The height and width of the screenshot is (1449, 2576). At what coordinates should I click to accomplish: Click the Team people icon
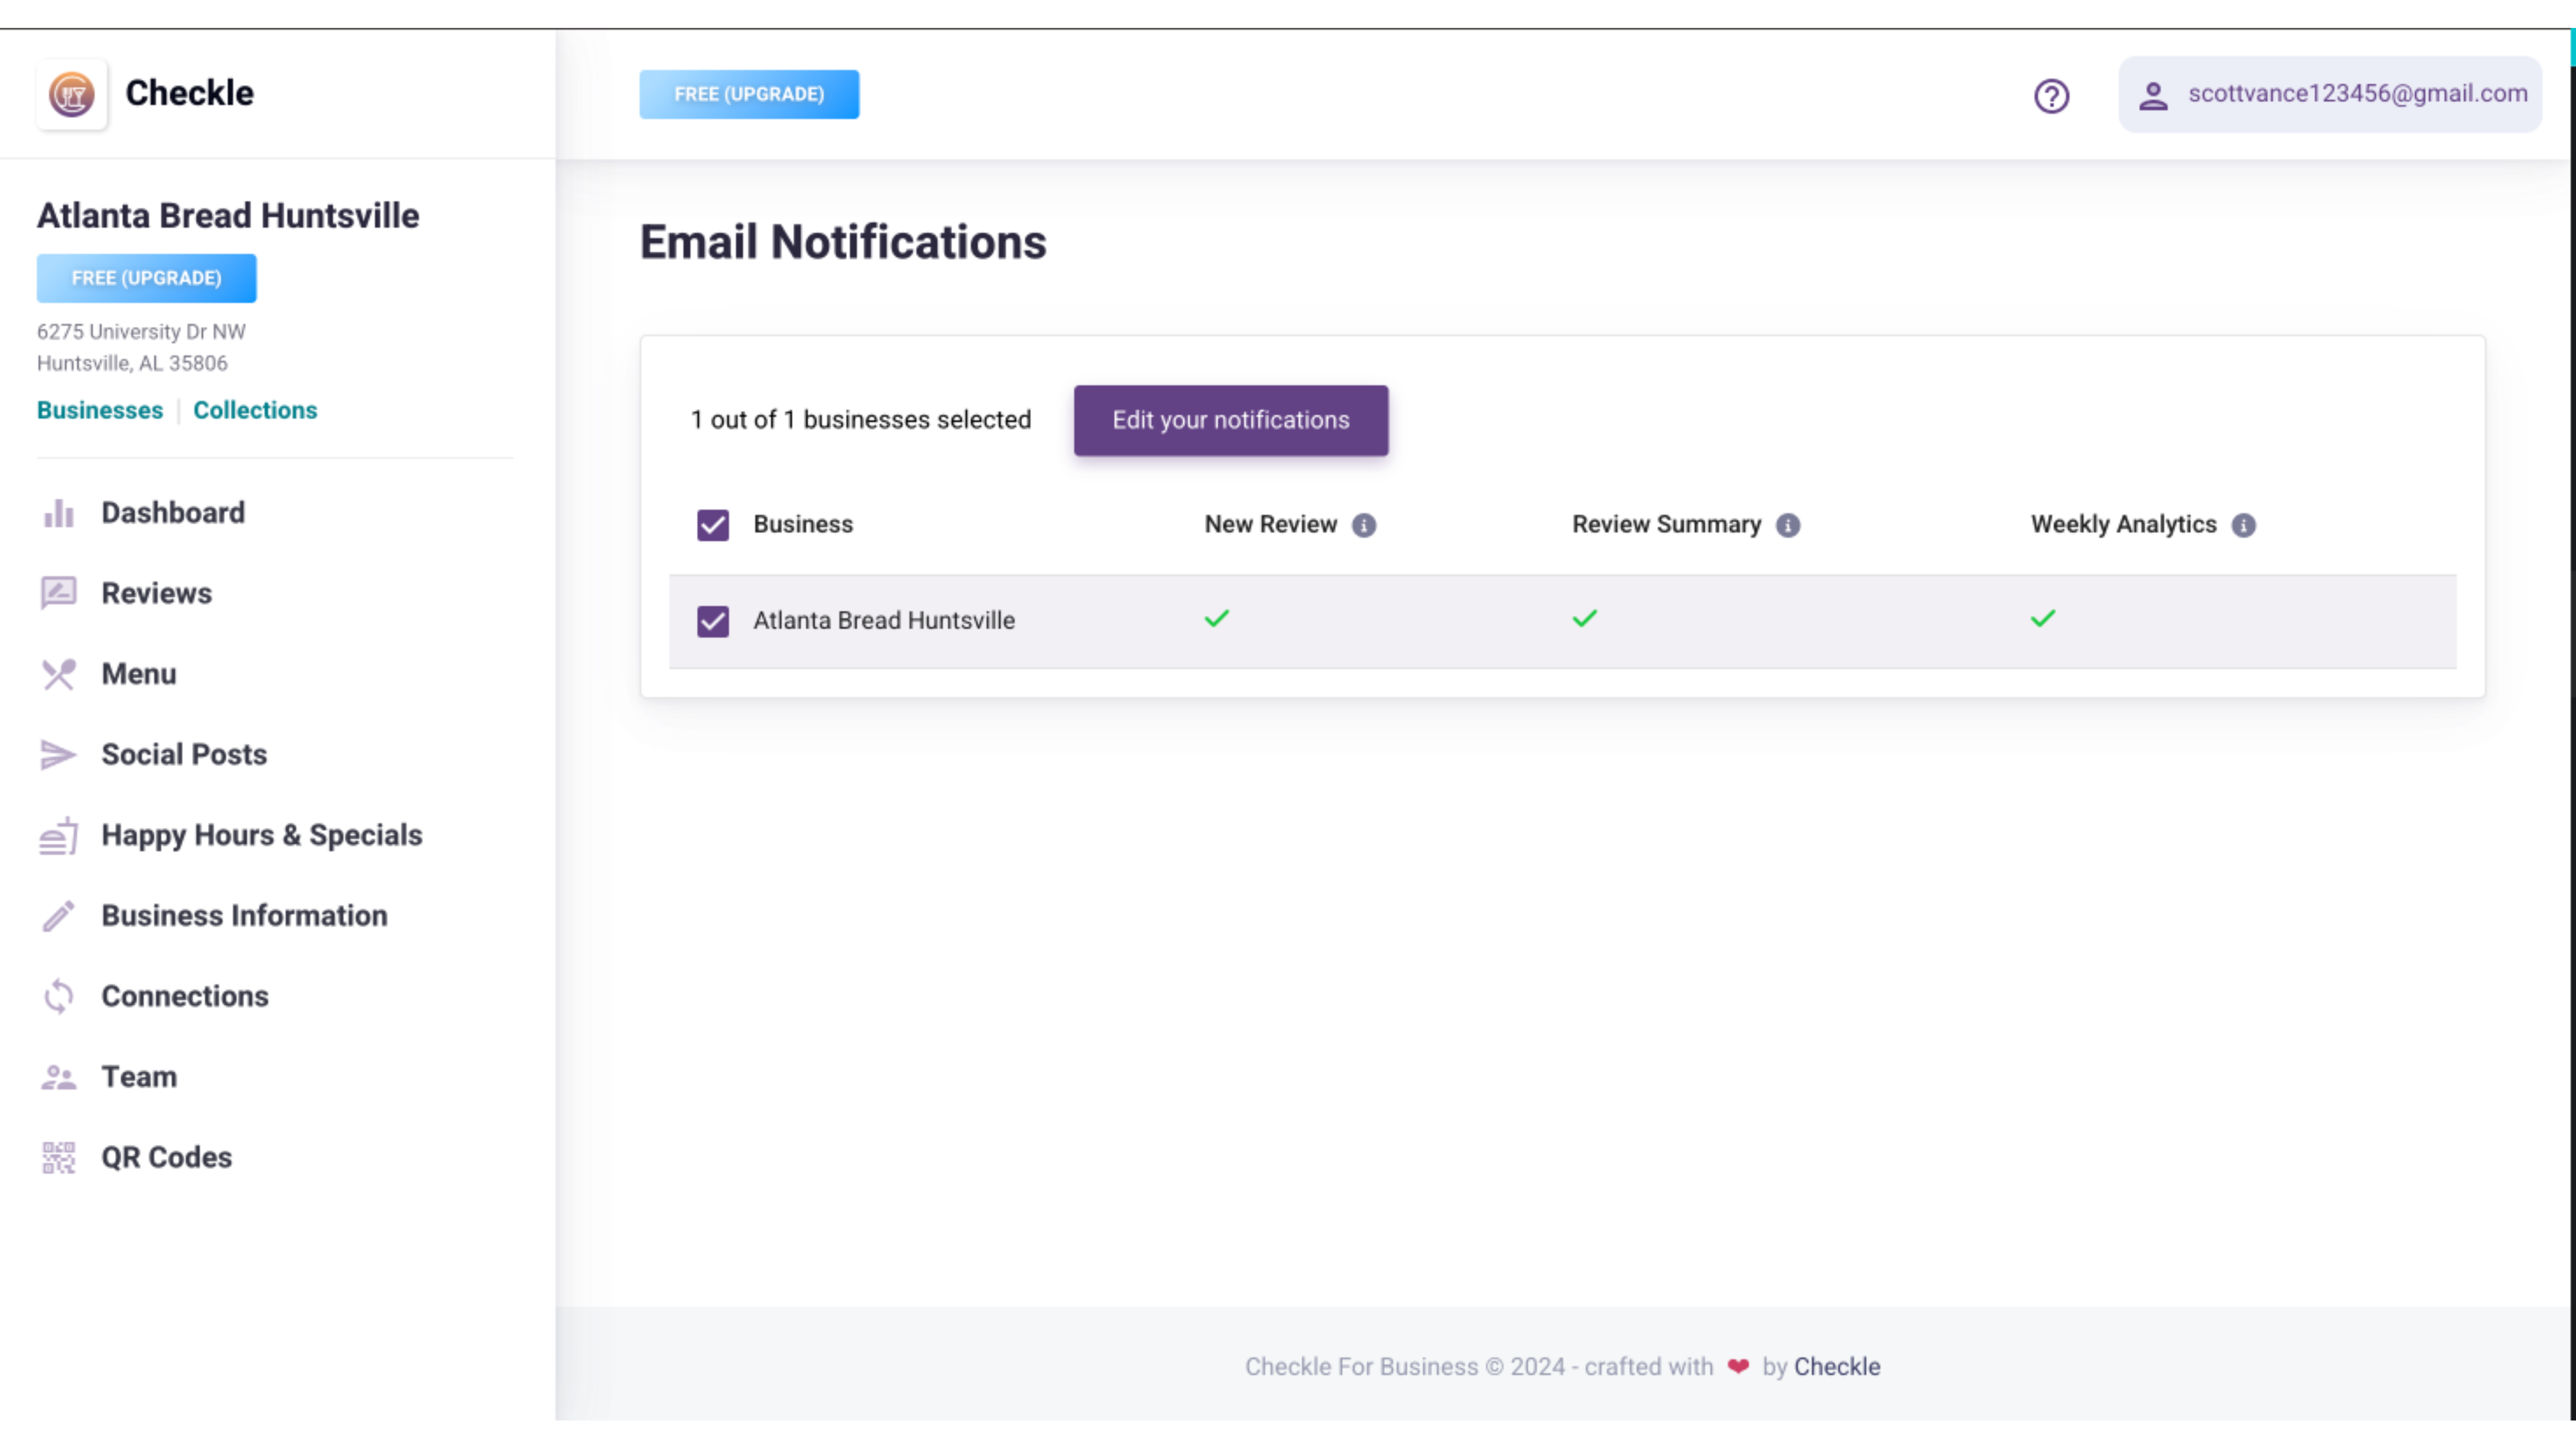(59, 1077)
